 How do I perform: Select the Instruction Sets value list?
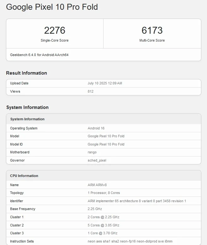click(130, 241)
